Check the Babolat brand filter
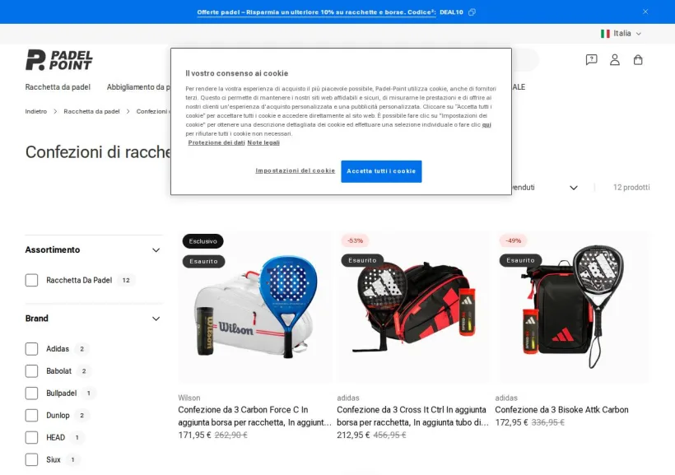 point(31,370)
